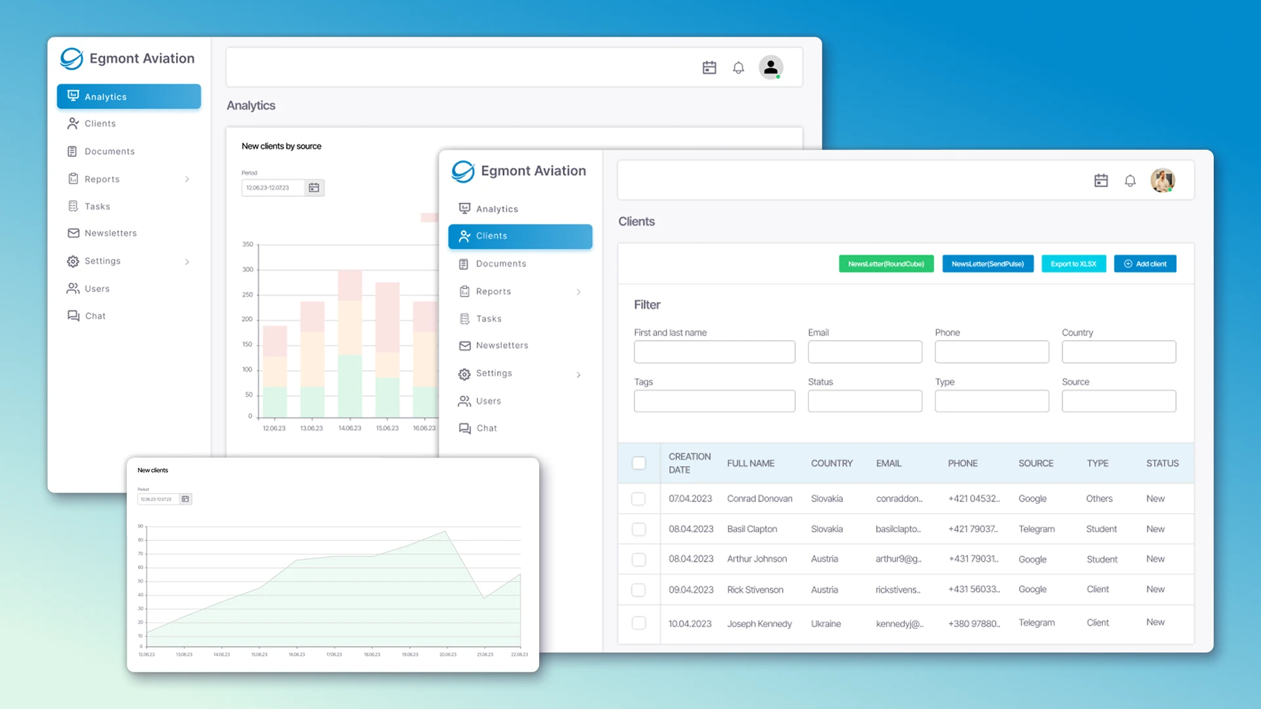Open the period date picker for New clients by source
The image size is (1261, 709).
tap(314, 187)
